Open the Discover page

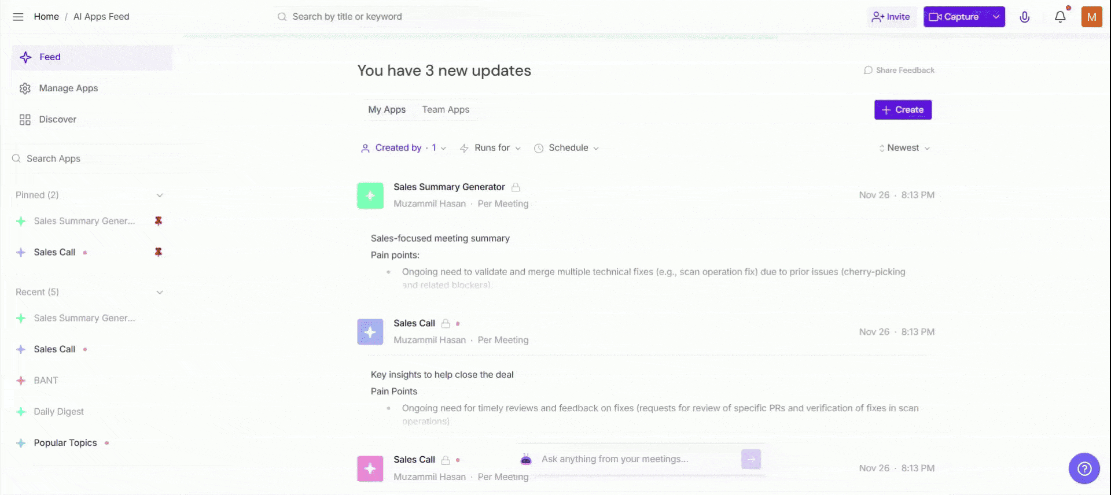point(57,119)
